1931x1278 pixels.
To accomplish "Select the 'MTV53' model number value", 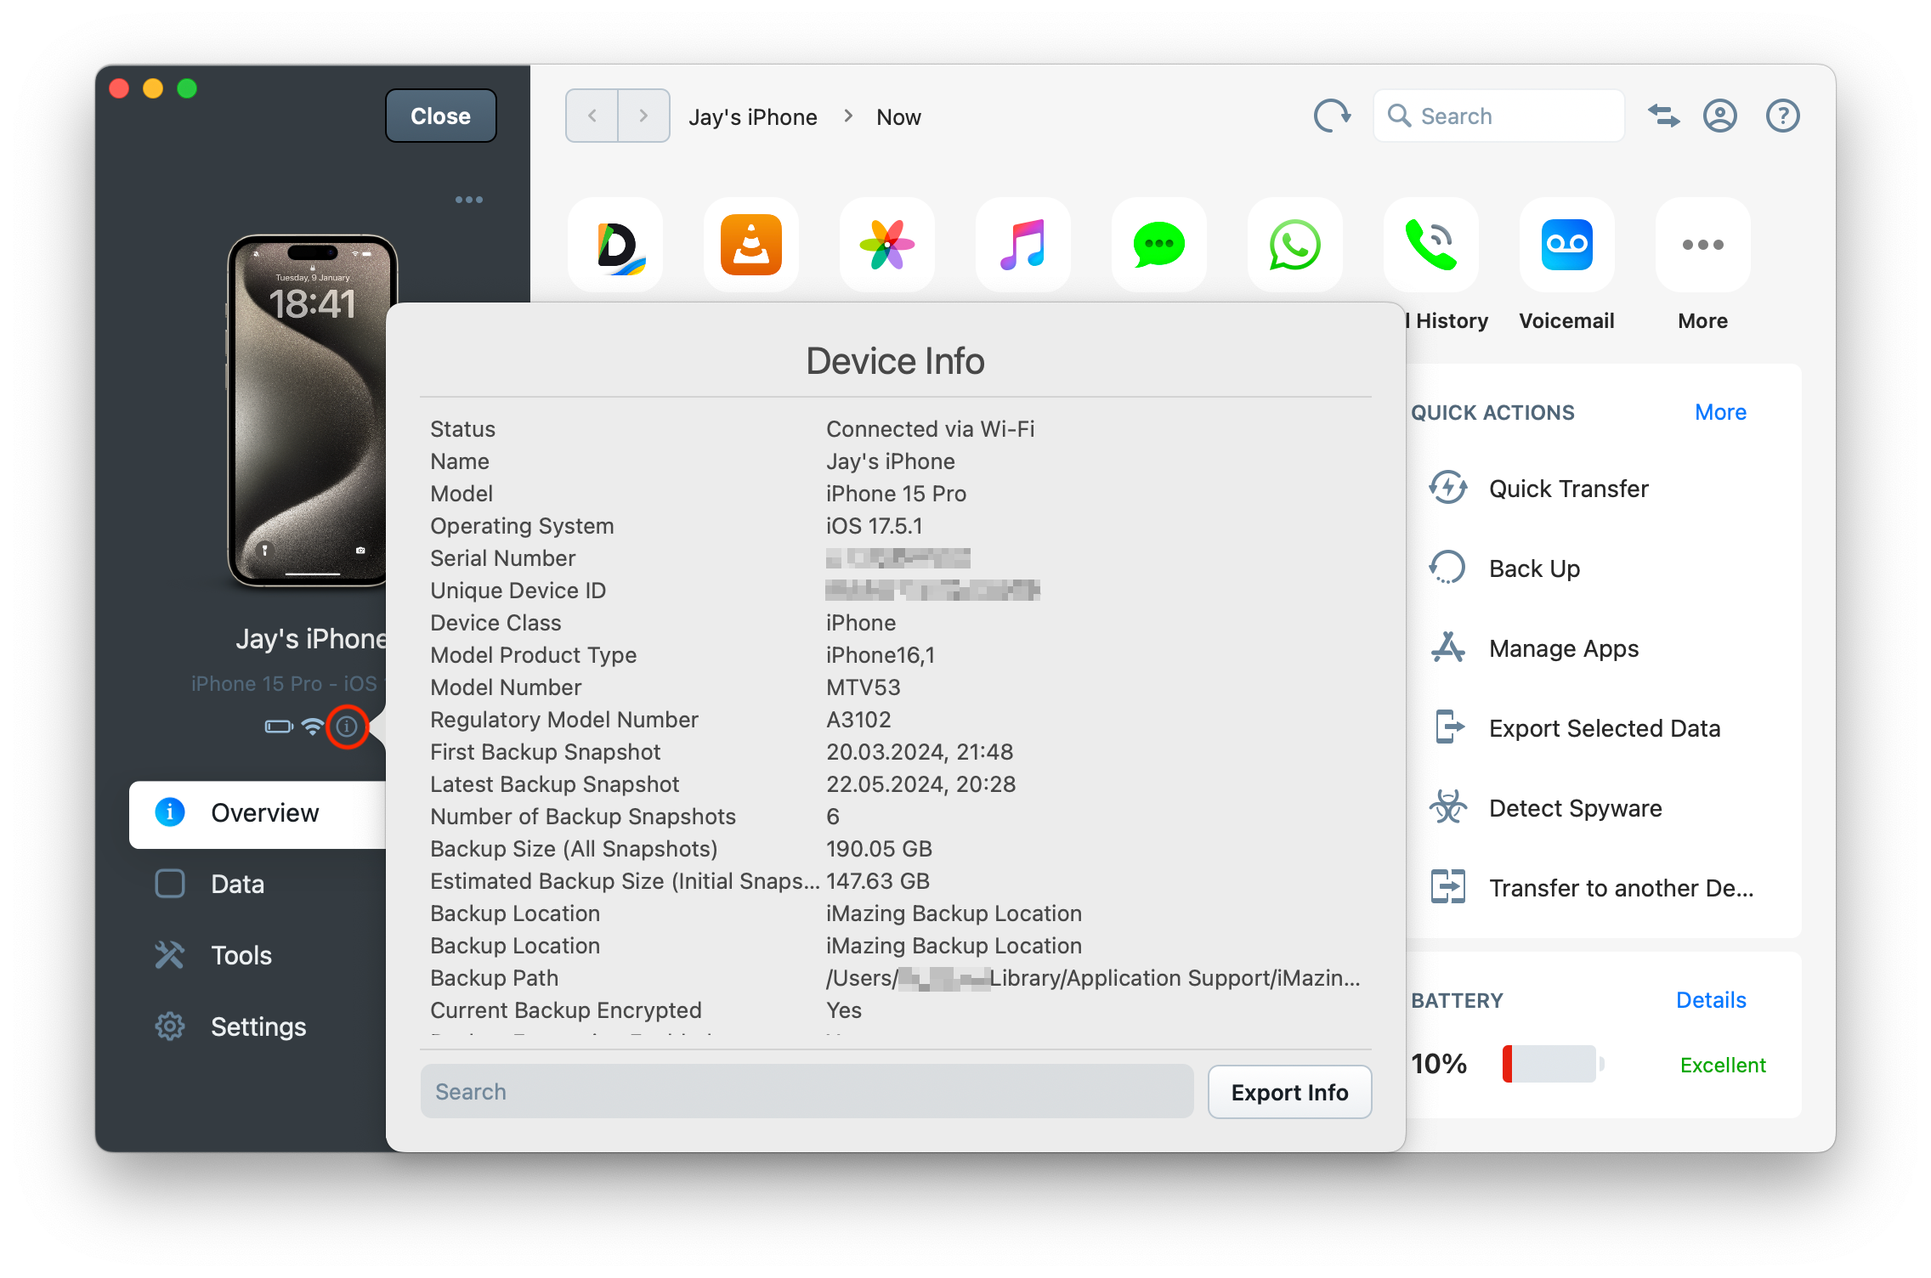I will (x=863, y=687).
